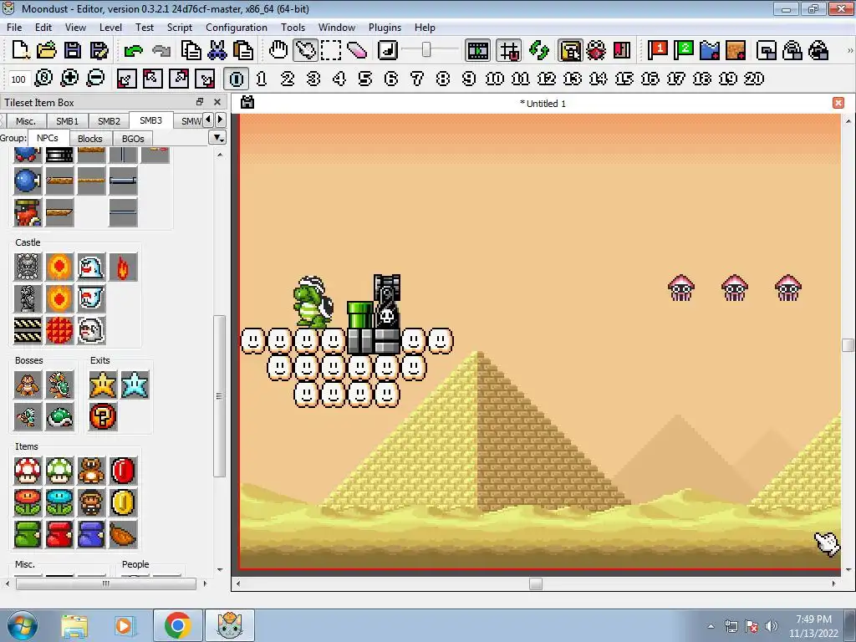Click the taskbar volume speaker icon
Viewport: 856px width, 642px height.
(771, 626)
